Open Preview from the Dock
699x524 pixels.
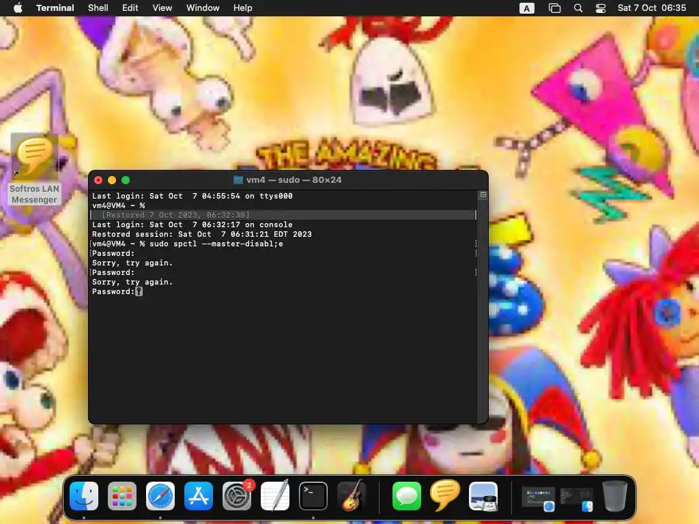pyautogui.click(x=483, y=496)
